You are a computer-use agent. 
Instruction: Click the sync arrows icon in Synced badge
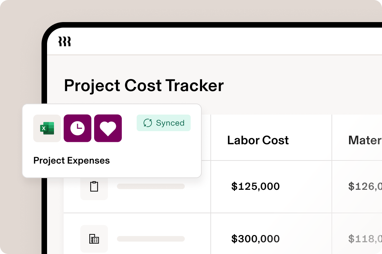pyautogui.click(x=148, y=123)
